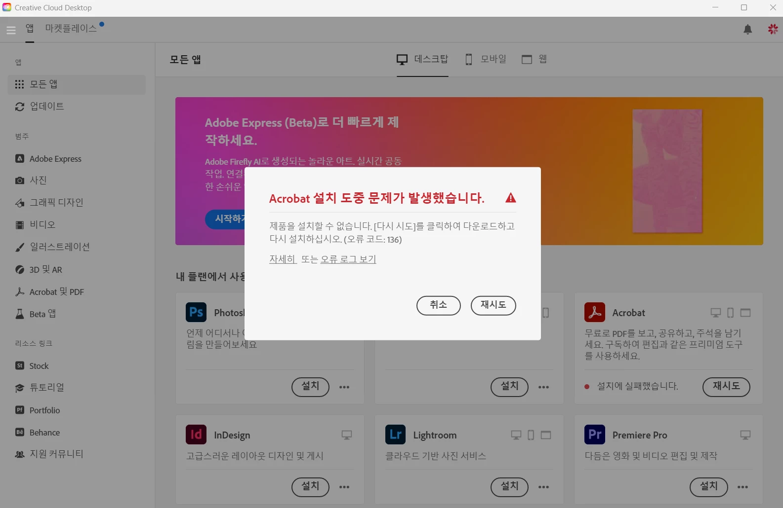Open more options for Photoshop card

click(x=344, y=387)
